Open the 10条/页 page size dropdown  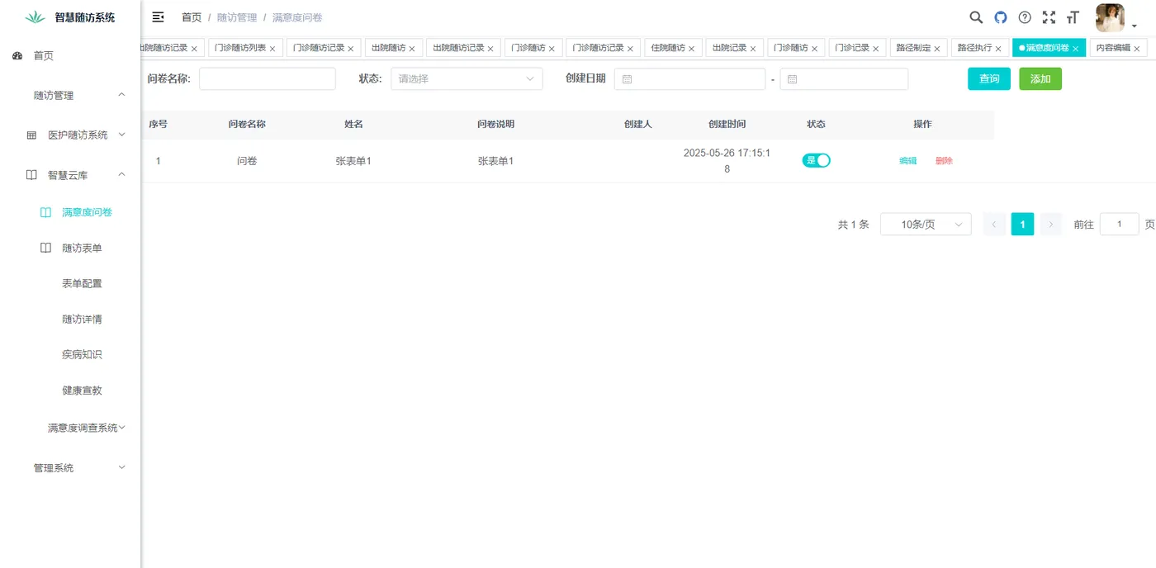point(925,224)
